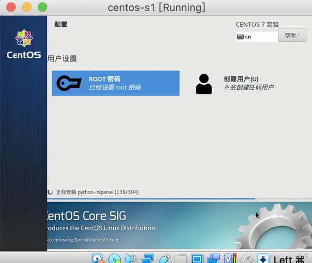The height and width of the screenshot is (263, 312).
Task: Select the cn keyboard layout indicator
Action: (257, 37)
